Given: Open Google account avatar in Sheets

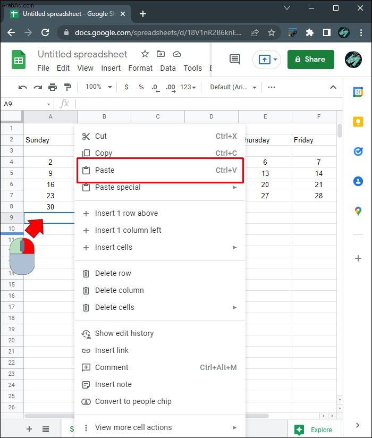Looking at the screenshot, I should [353, 60].
